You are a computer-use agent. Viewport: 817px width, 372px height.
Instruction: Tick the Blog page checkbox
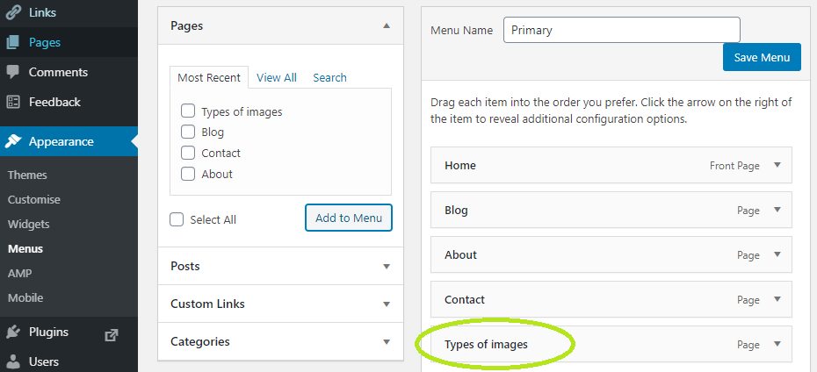pyautogui.click(x=188, y=132)
